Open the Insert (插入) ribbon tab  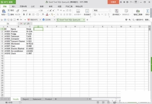(x=14, y=7)
